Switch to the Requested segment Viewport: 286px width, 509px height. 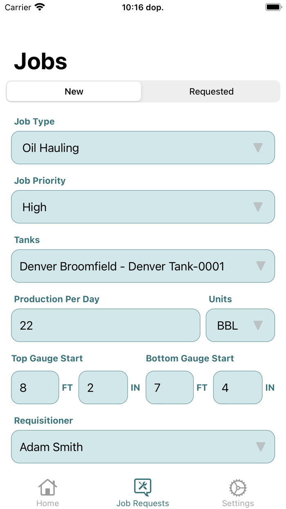(211, 92)
